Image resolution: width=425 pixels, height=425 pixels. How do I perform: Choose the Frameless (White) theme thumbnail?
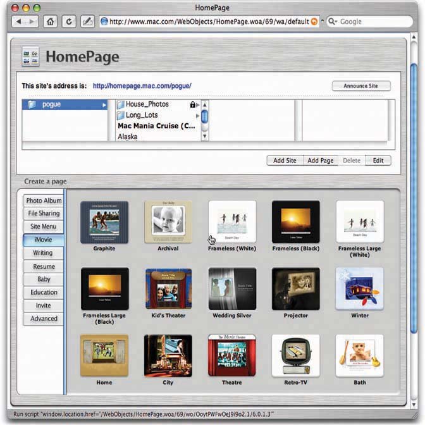coord(232,221)
